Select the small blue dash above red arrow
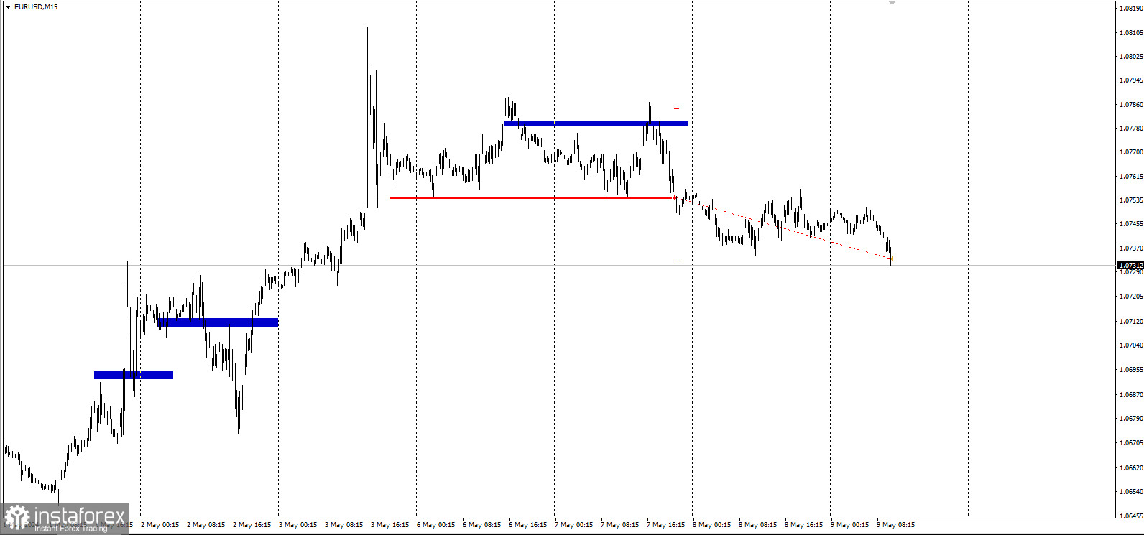1144x535 pixels. coord(676,108)
